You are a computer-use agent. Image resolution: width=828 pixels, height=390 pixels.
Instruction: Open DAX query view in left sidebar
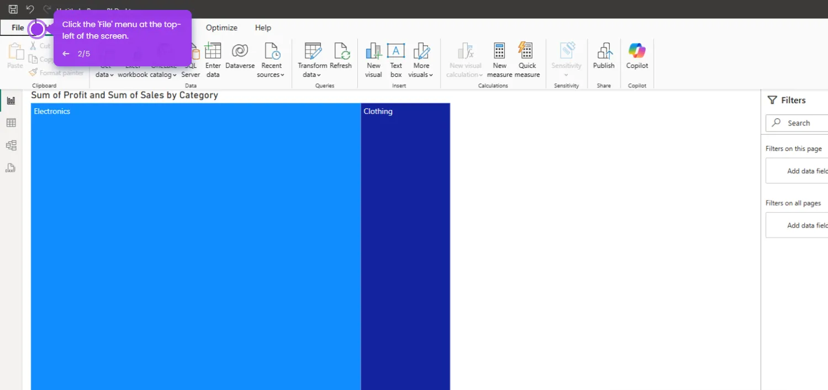tap(11, 168)
